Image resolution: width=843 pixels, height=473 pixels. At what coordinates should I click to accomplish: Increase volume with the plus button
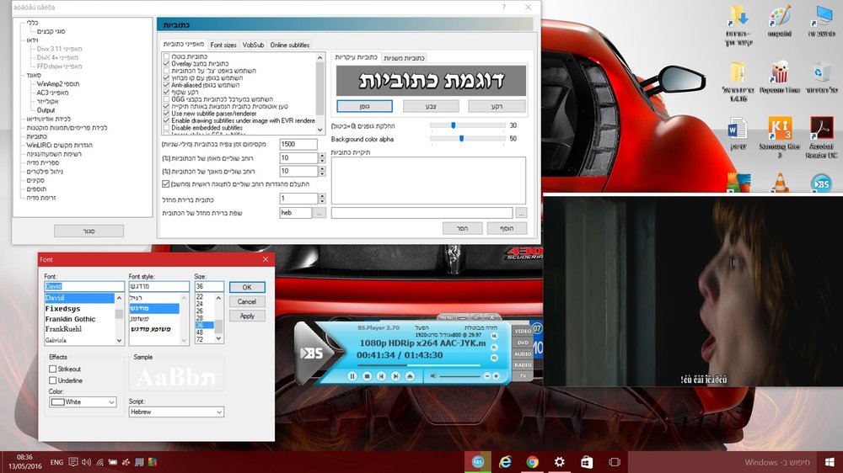(x=496, y=376)
